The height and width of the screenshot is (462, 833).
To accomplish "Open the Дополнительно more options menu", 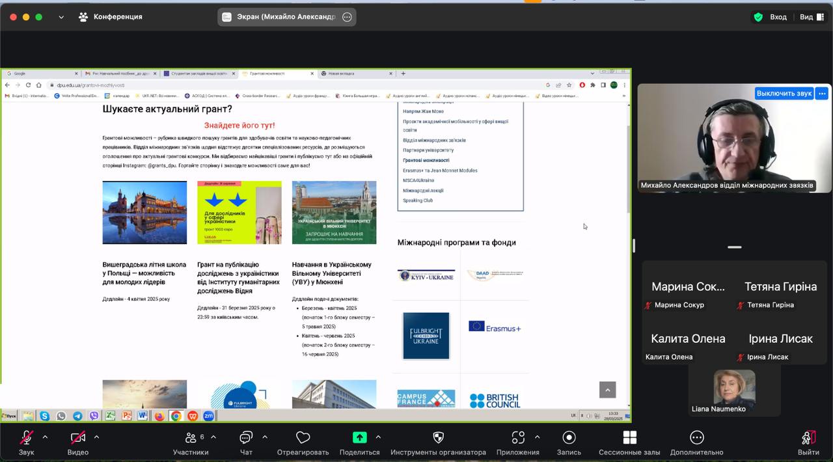I will pos(696,444).
